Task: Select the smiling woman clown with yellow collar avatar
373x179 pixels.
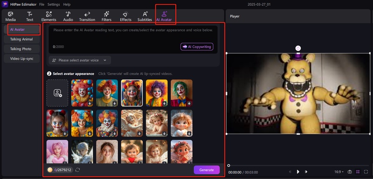Action: tap(107, 93)
